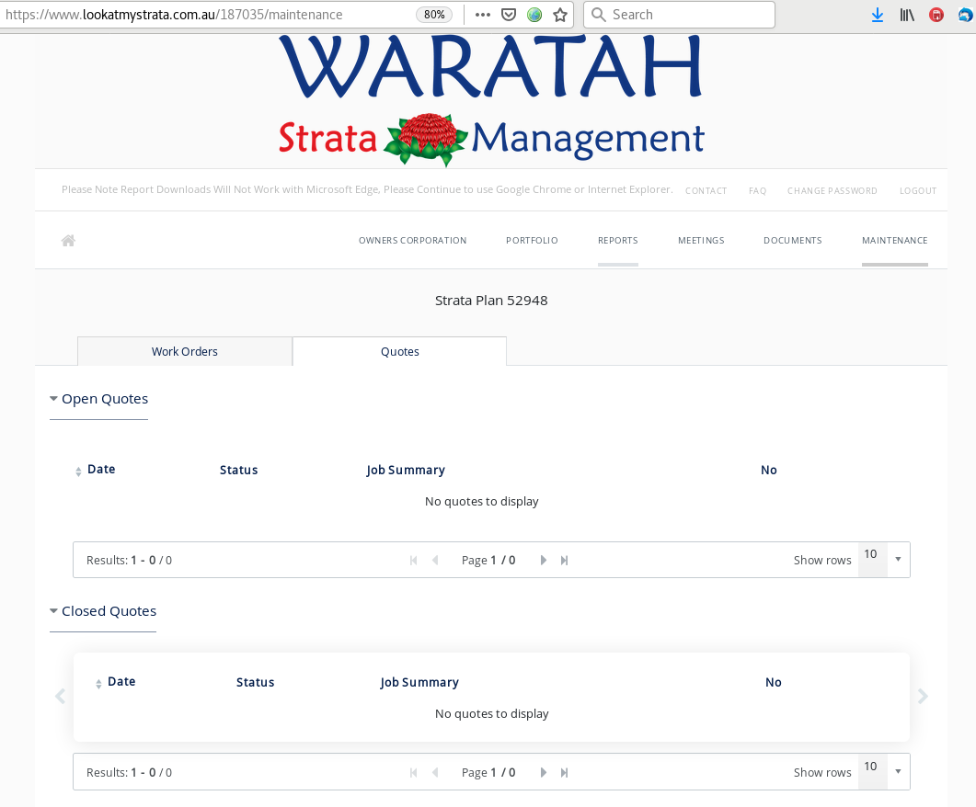Go to next page of Closed Quotes
The image size is (976, 807).
[544, 772]
